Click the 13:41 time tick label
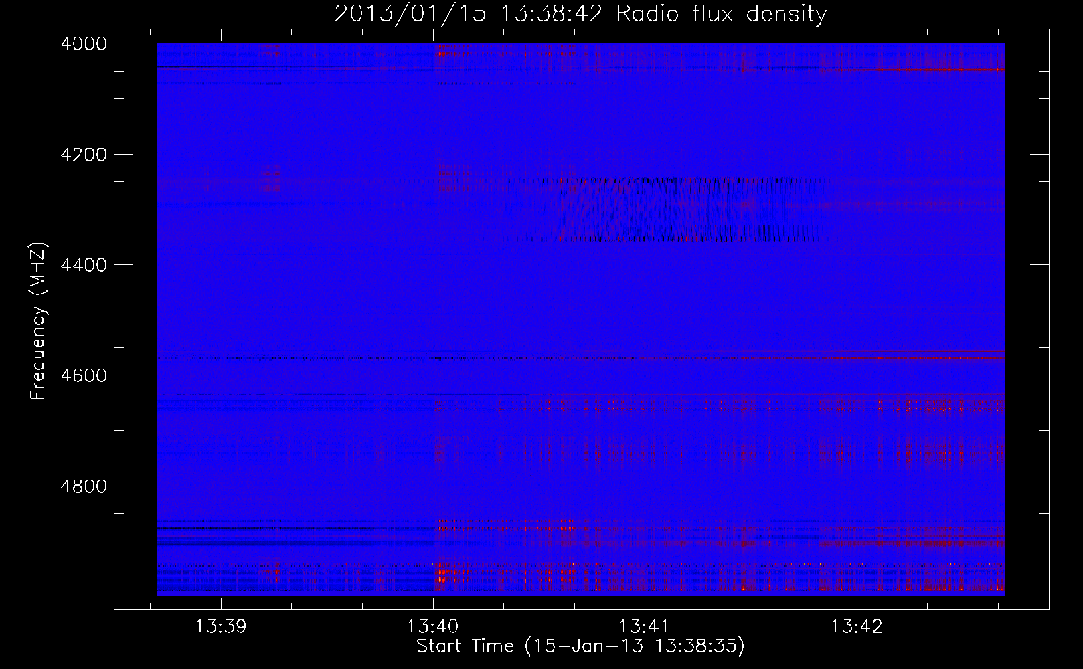This screenshot has width=1083, height=669. pos(644,627)
